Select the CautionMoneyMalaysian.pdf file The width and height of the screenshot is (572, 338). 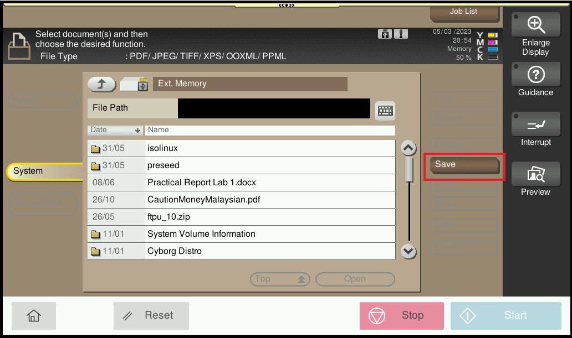(x=241, y=200)
